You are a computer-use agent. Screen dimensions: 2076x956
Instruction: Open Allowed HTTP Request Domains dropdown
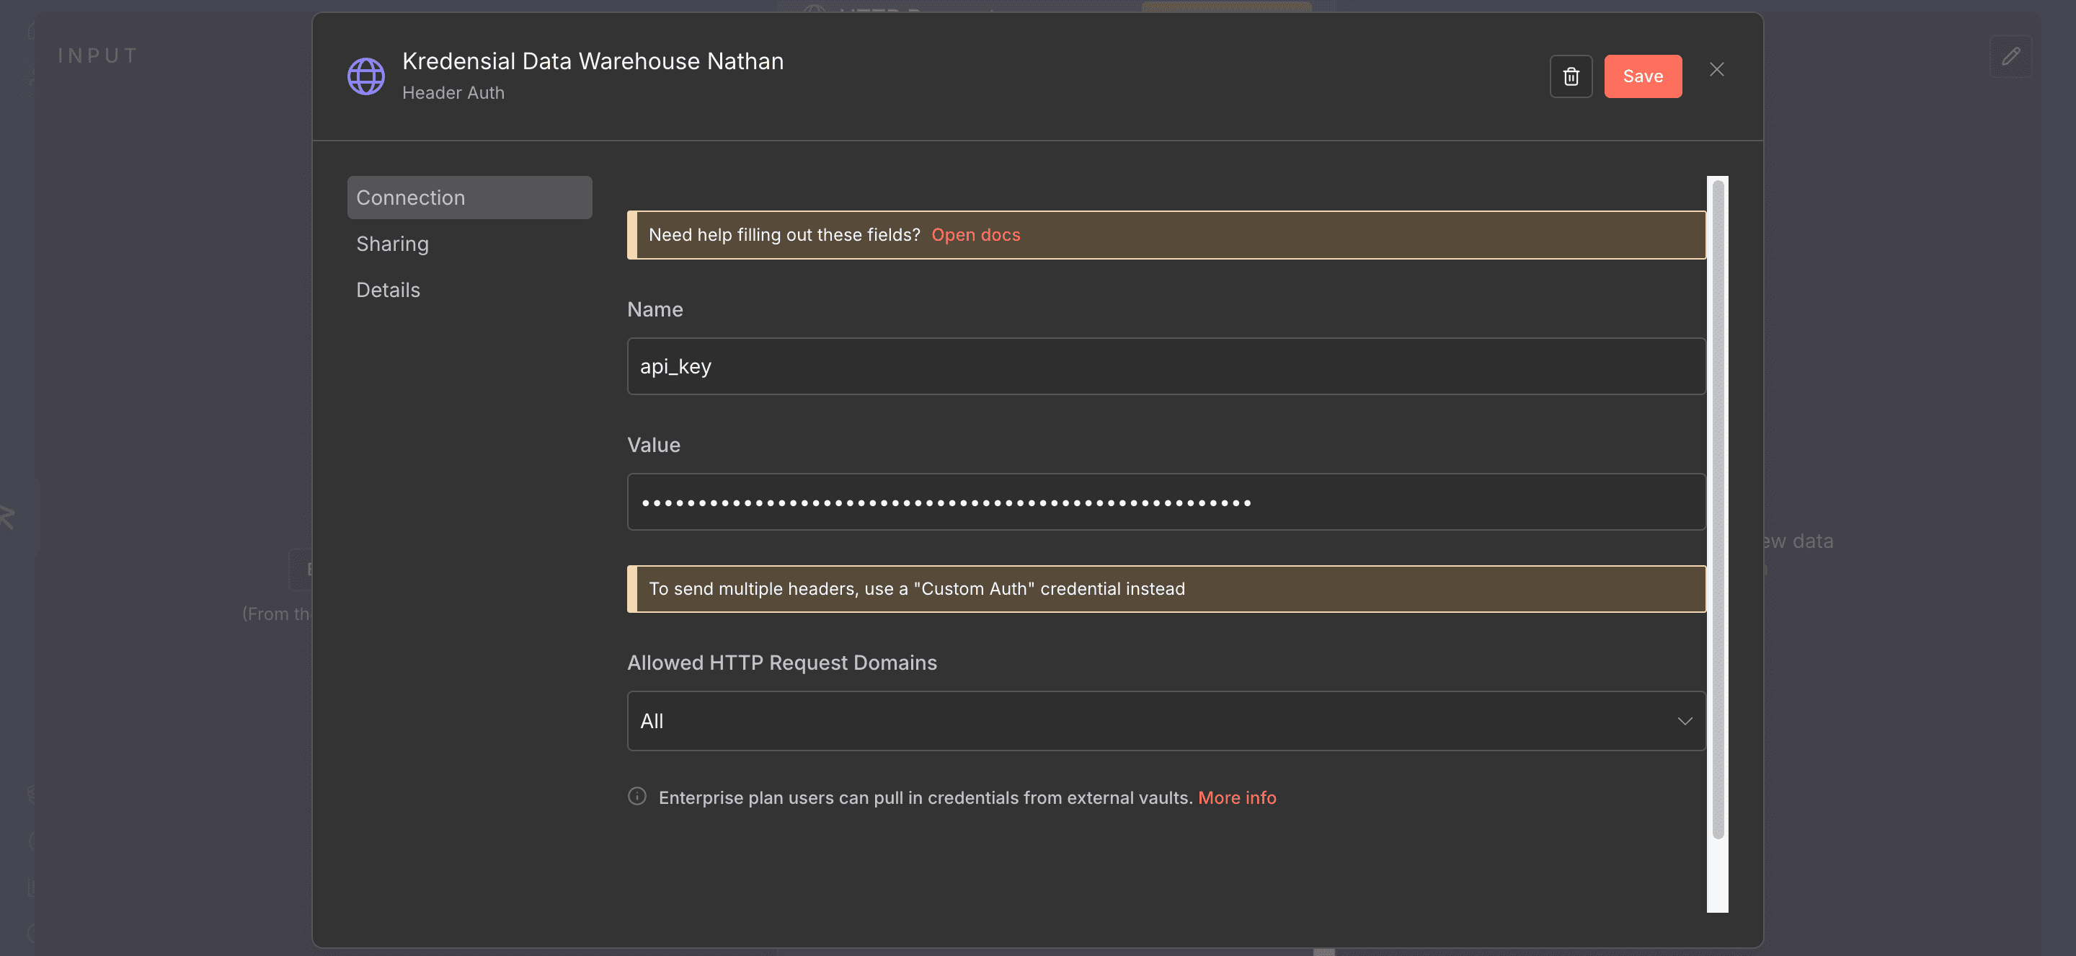[x=1166, y=721]
